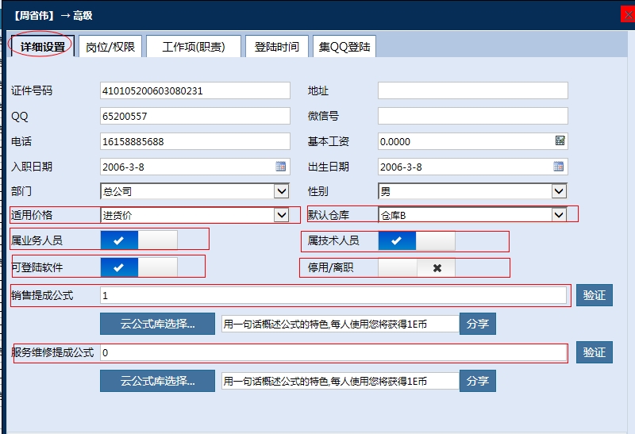Open the 登陆时间 tab

coord(276,46)
